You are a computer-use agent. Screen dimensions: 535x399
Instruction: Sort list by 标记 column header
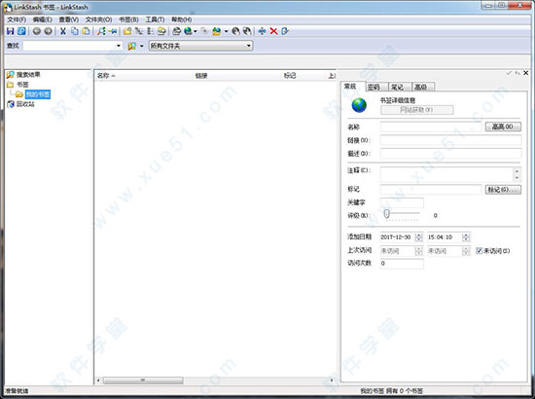coord(303,76)
